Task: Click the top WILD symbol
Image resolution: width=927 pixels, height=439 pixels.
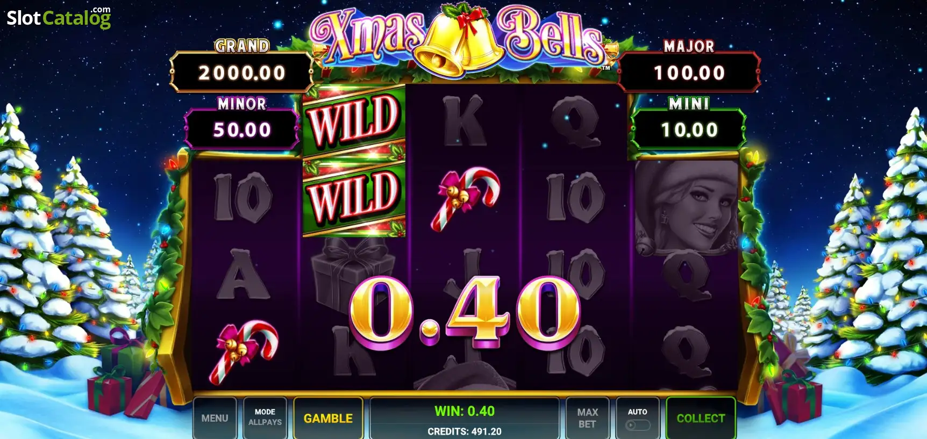Action: point(354,121)
